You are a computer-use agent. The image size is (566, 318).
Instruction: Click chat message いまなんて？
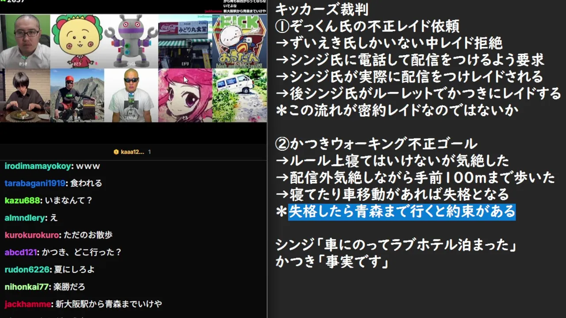(69, 201)
